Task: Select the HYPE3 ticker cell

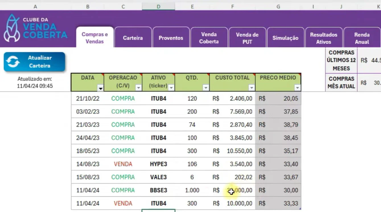Action: click(x=158, y=164)
